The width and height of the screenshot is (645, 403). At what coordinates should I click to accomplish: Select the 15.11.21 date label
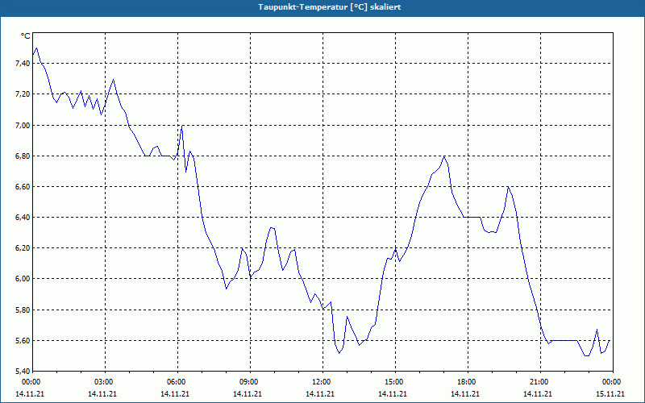pyautogui.click(x=610, y=393)
